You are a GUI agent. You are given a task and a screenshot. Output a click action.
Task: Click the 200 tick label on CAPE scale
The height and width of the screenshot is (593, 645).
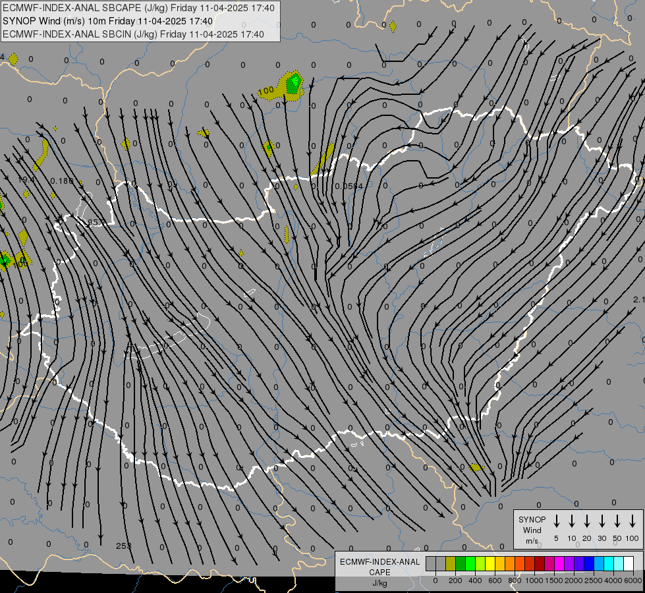(455, 580)
